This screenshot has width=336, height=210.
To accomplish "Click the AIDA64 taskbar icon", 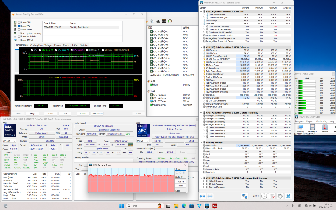I will tap(214, 206).
